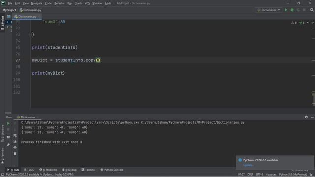This screenshot has width=315, height=177.
Task: Open the Edit menu
Action: [18, 3]
